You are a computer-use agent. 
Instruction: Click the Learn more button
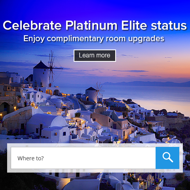click(95, 55)
